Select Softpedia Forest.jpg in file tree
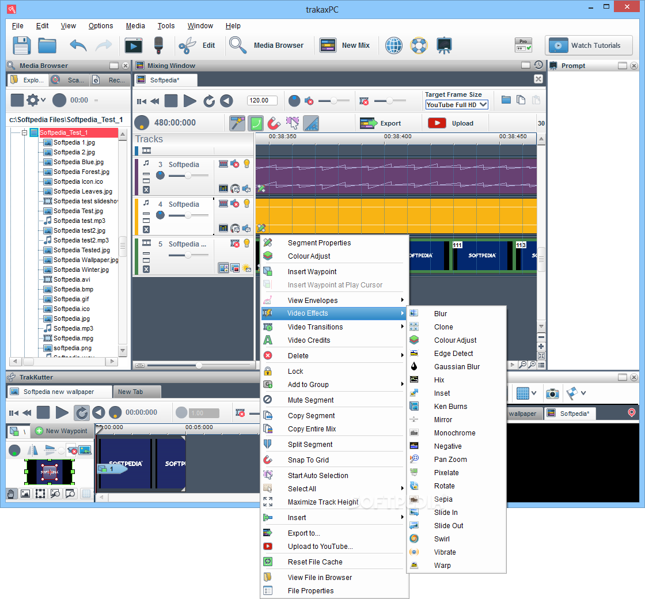The height and width of the screenshot is (599, 645). 81,172
